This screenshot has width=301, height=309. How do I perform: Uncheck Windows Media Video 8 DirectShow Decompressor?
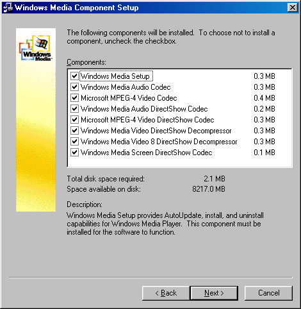click(x=74, y=142)
